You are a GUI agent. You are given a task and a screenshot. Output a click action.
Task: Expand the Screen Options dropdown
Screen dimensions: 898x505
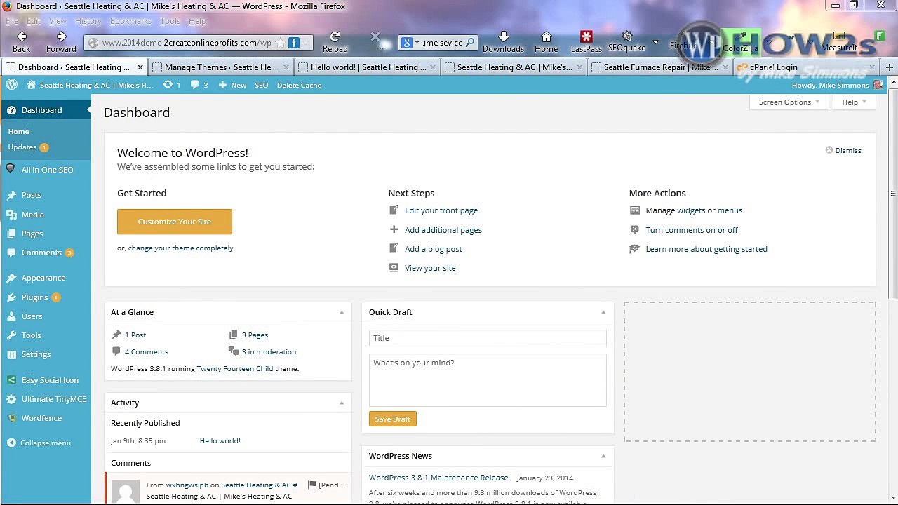789,102
